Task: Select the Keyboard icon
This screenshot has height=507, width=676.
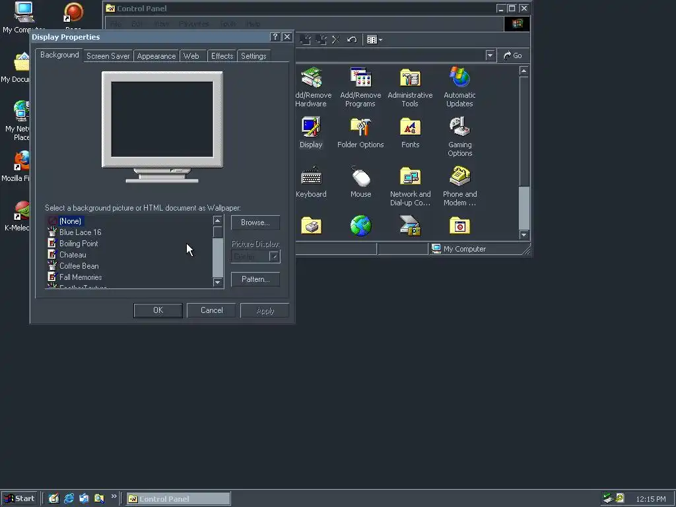Action: [x=311, y=182]
